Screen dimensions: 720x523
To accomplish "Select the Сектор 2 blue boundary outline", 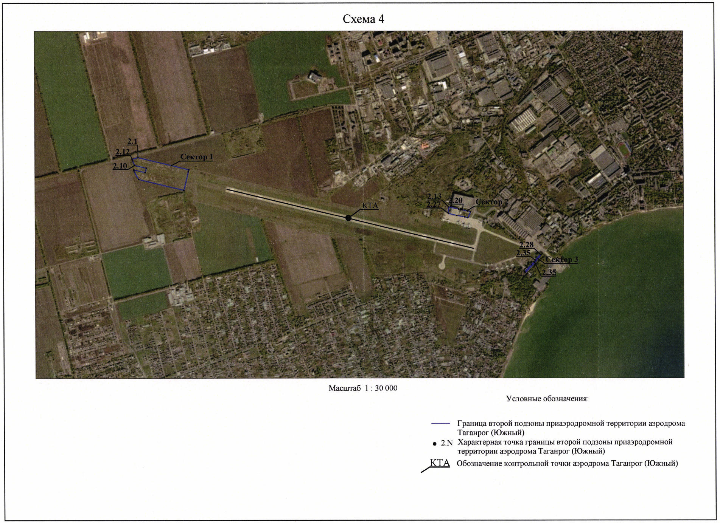I will click(459, 213).
